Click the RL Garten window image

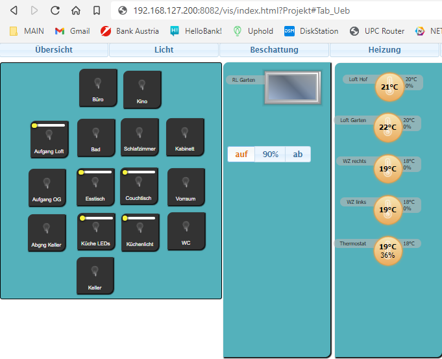click(x=293, y=88)
